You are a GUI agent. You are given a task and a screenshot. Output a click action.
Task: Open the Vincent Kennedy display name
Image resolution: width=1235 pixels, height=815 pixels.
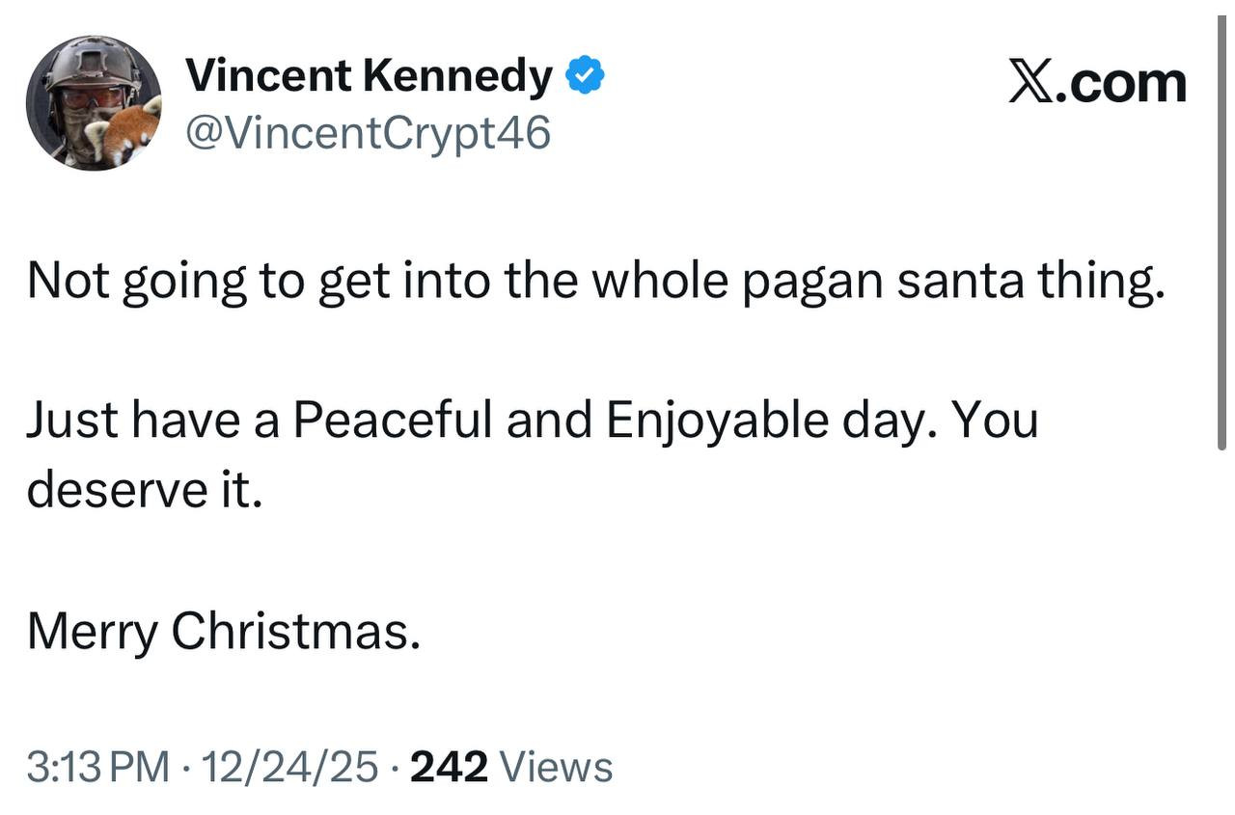[369, 75]
